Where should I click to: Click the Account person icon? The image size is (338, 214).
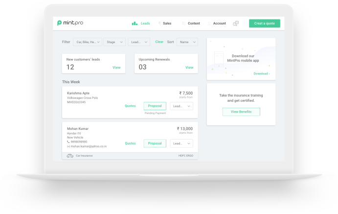pyautogui.click(x=209, y=23)
